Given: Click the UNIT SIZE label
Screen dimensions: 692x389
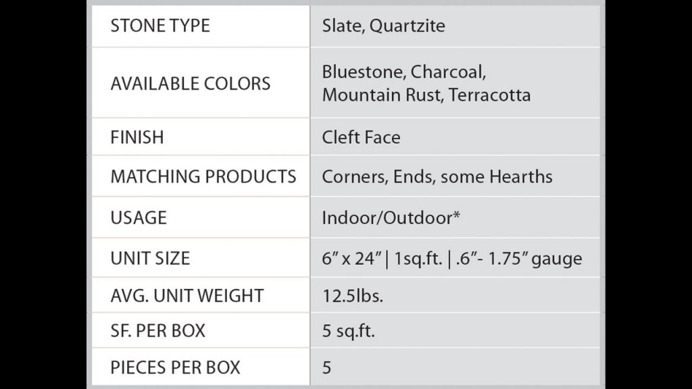Looking at the screenshot, I should tap(150, 258).
